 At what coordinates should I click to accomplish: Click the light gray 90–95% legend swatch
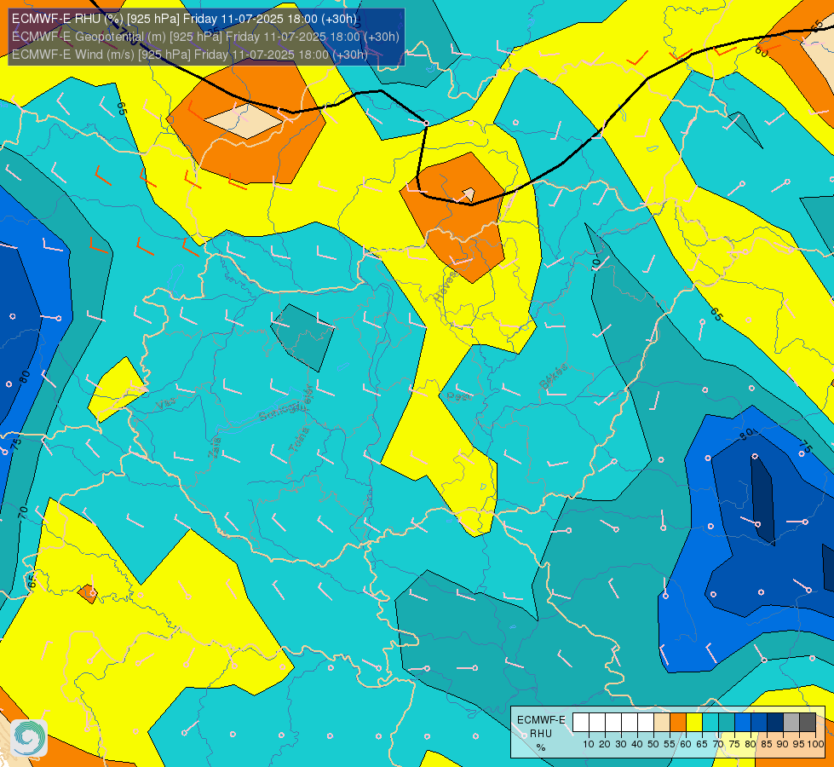[791, 723]
